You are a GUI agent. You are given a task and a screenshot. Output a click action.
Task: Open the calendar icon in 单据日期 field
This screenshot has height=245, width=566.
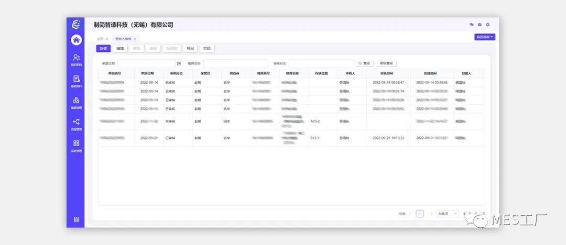(x=178, y=63)
